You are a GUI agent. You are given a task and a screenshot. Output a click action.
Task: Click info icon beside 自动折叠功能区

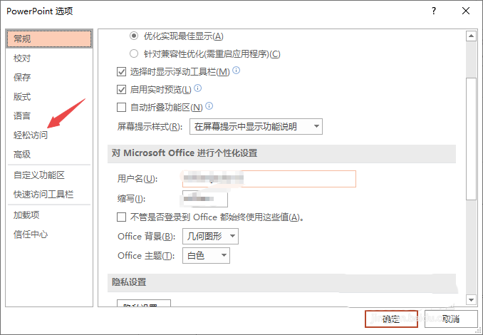tap(209, 107)
